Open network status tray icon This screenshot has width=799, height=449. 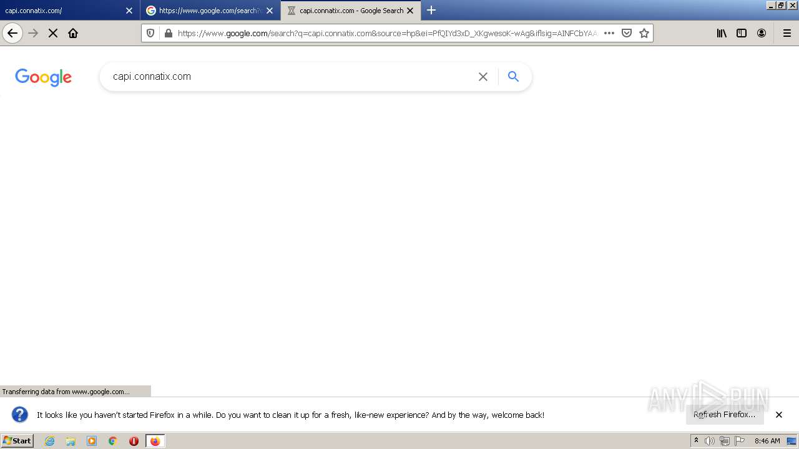(x=725, y=441)
